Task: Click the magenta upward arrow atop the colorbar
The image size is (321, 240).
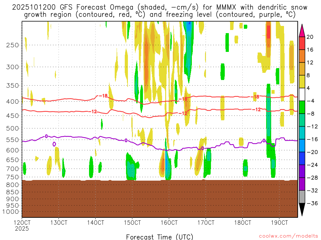Action: point(302,30)
